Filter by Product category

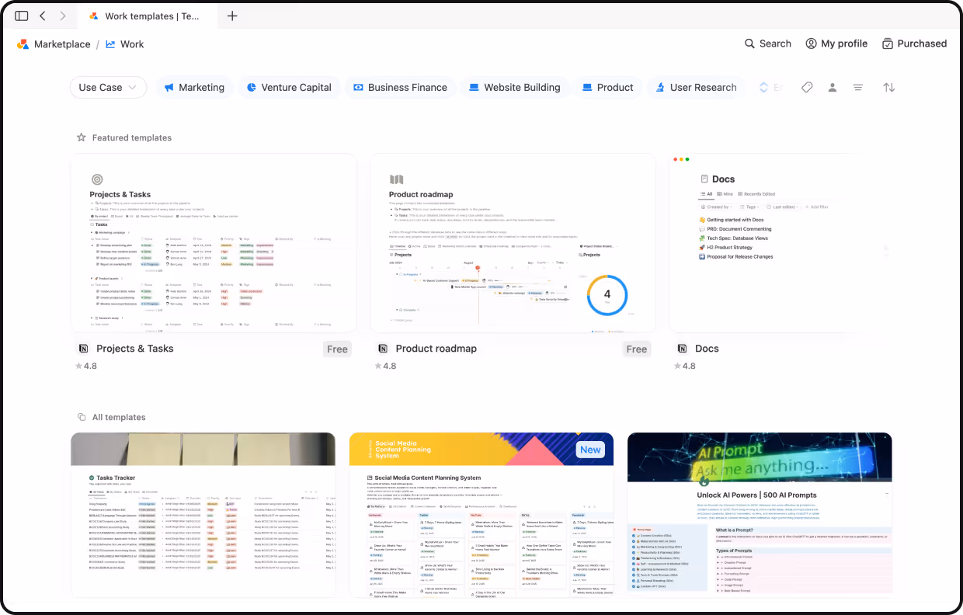pos(607,88)
